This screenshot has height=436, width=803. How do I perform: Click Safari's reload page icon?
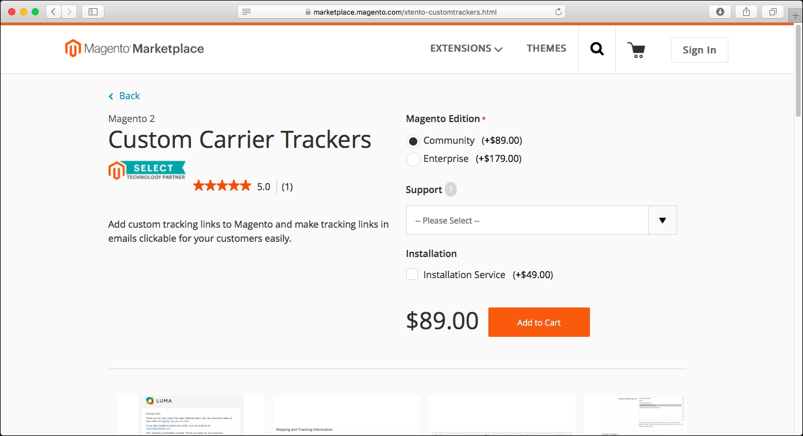(x=558, y=12)
